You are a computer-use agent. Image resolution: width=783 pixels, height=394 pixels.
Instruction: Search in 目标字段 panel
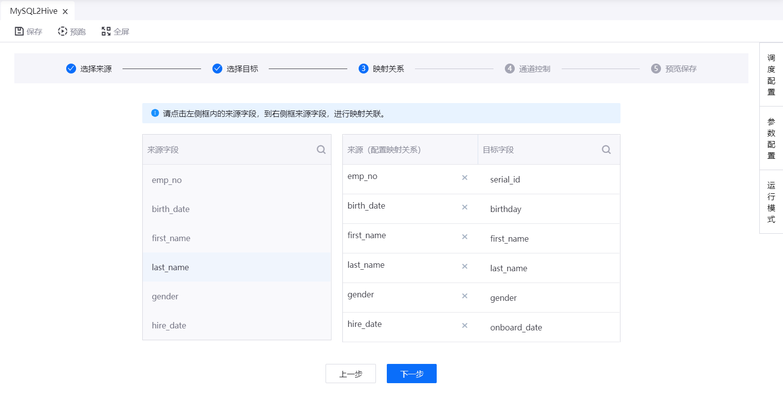(606, 149)
